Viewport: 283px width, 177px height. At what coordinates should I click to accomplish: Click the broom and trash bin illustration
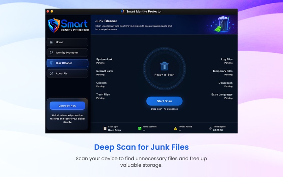coord(222,24)
